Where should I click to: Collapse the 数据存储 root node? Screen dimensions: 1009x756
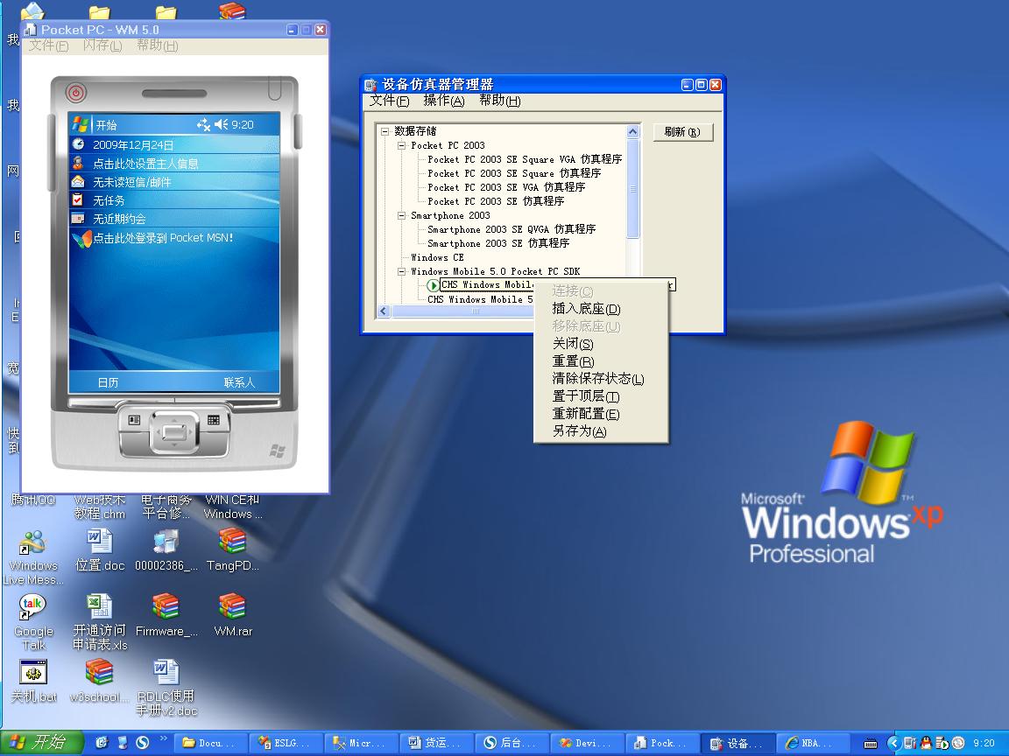[385, 131]
